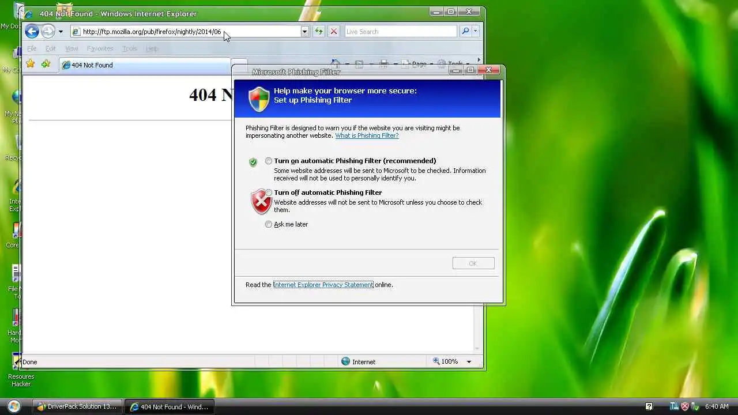Viewport: 738px width, 415px height.
Task: Click the red X shield icon
Action: tap(261, 202)
